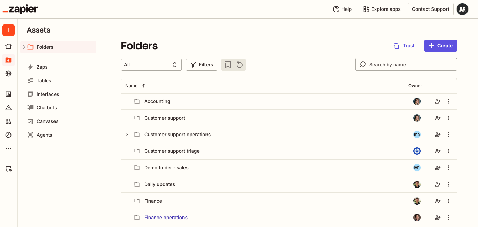Click the three-dots More icon in left rail
The image size is (478, 227).
[x=8, y=148]
